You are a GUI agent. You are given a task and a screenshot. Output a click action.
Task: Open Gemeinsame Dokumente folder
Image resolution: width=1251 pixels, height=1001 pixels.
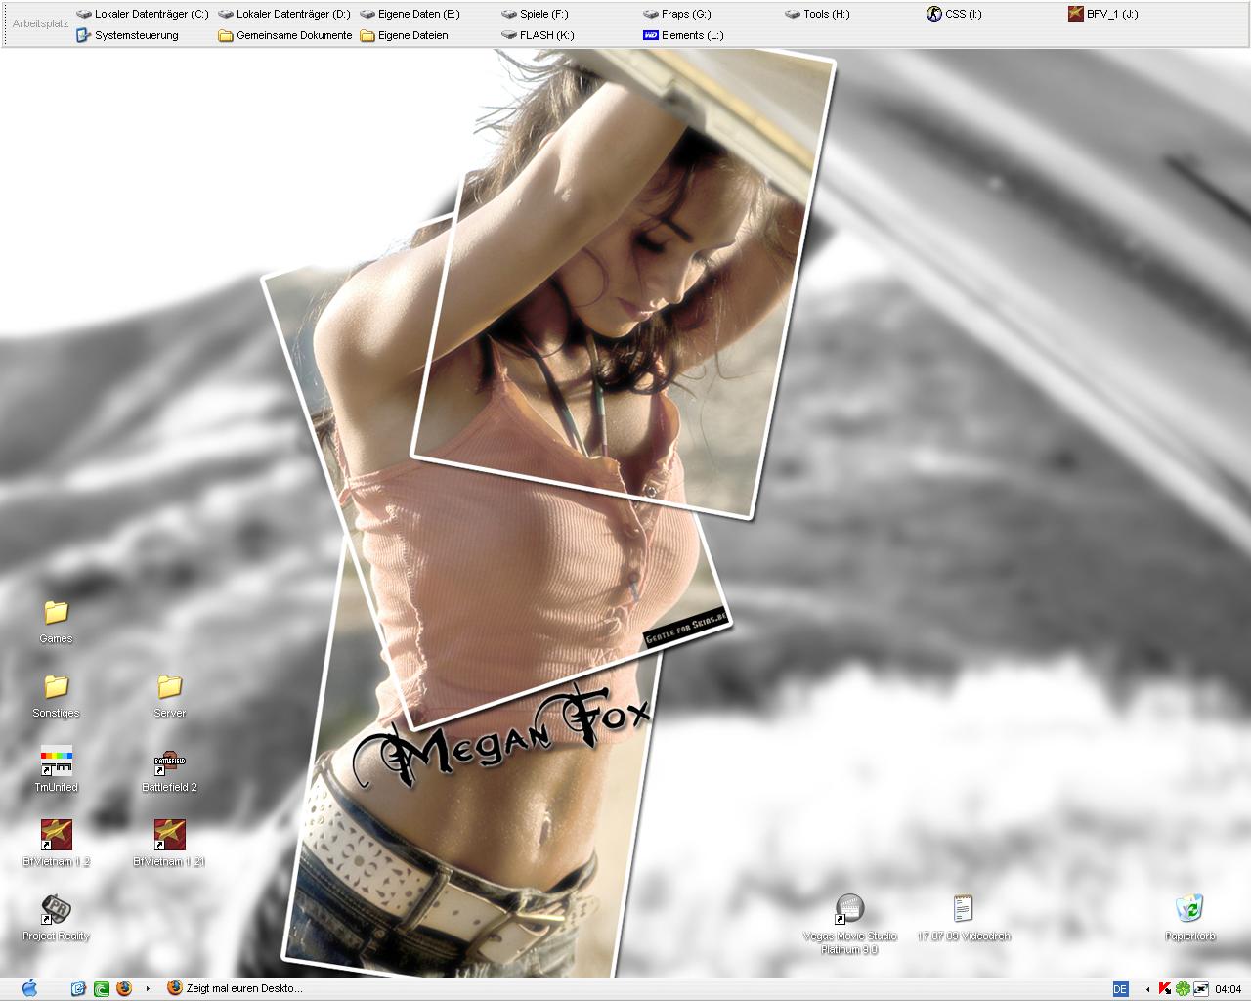pyautogui.click(x=285, y=35)
